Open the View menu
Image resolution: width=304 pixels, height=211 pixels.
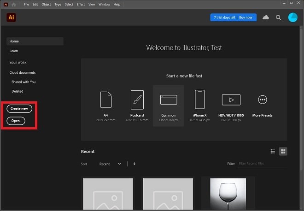click(92, 4)
